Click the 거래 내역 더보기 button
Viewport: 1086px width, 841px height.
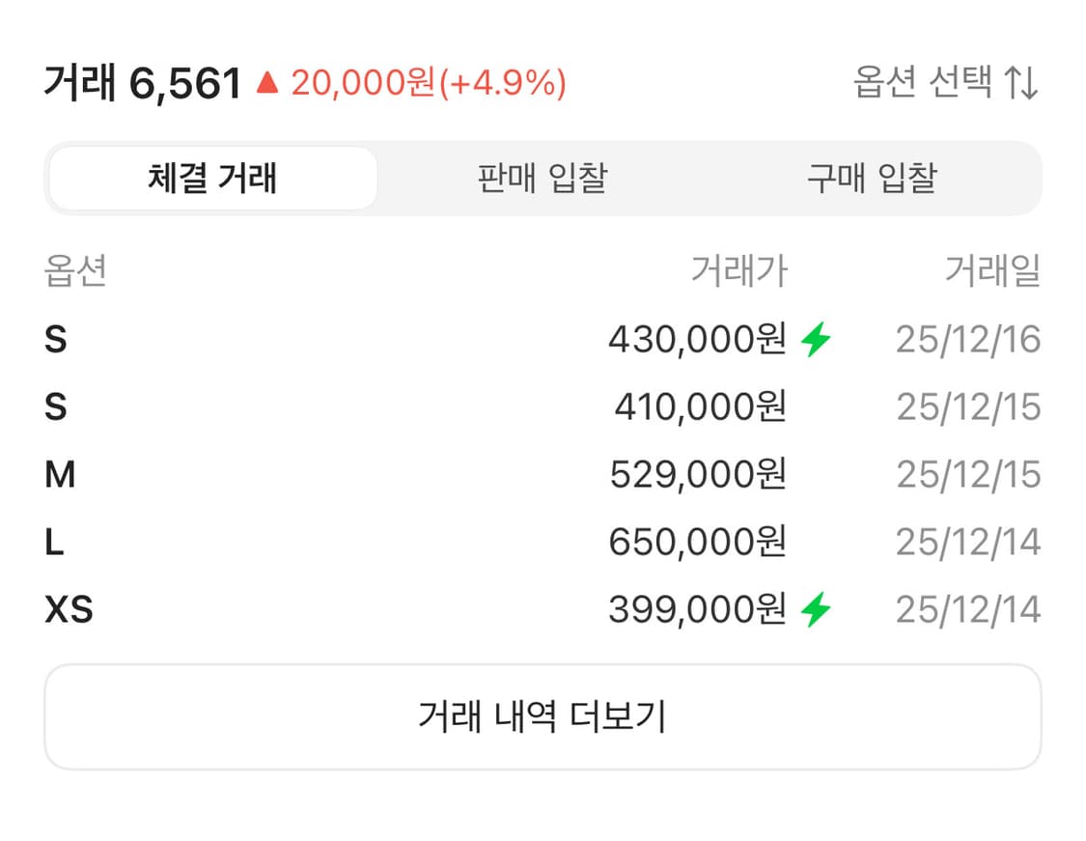pyautogui.click(x=543, y=715)
